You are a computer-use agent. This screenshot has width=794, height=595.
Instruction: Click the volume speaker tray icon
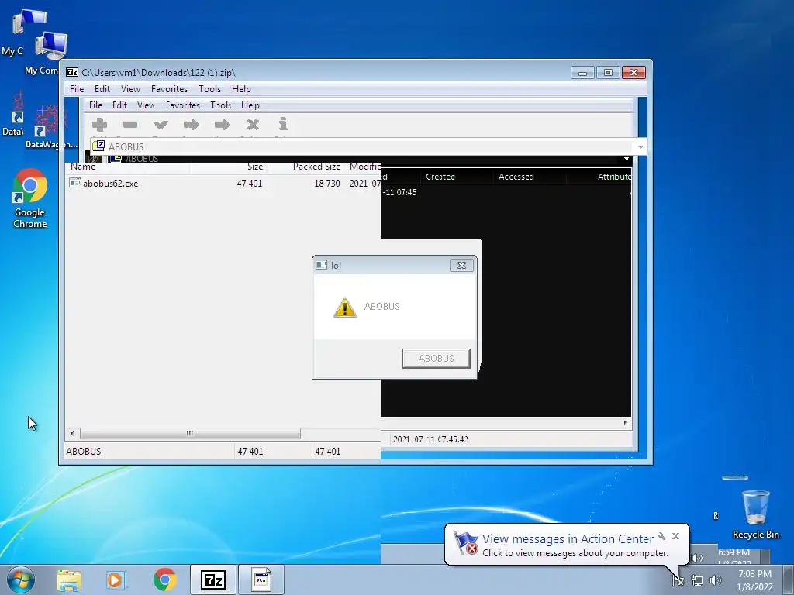pyautogui.click(x=716, y=580)
